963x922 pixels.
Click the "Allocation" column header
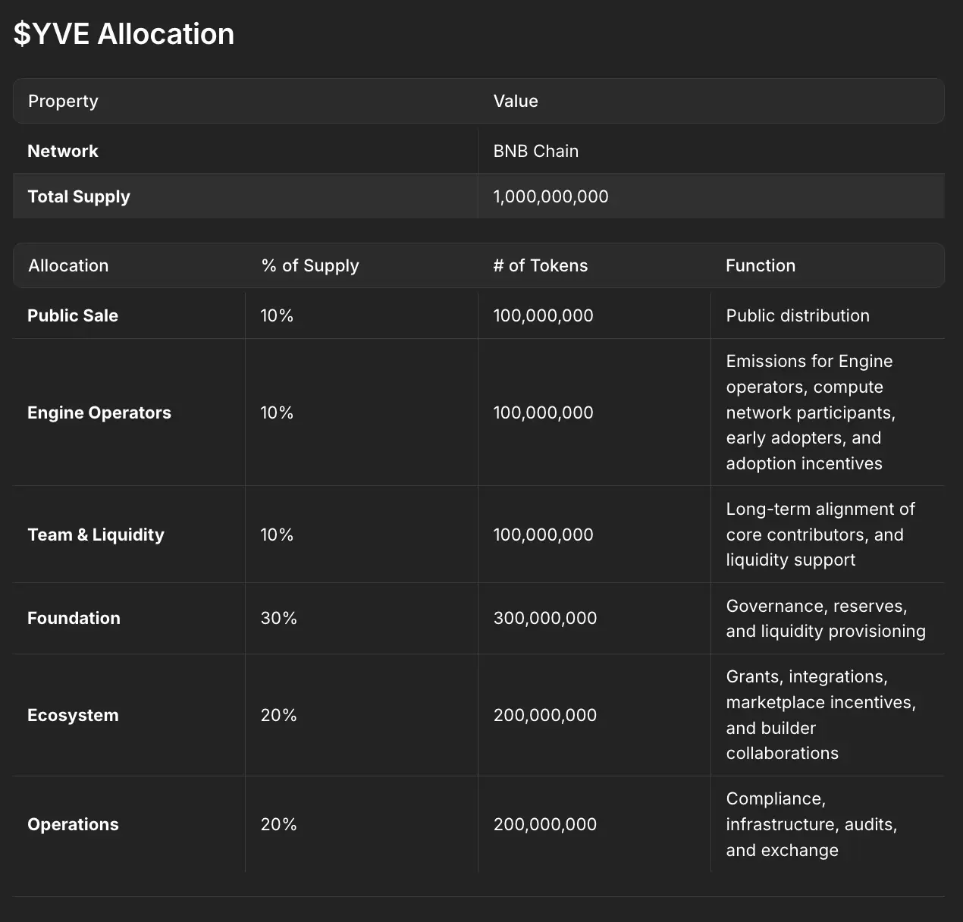click(x=68, y=265)
